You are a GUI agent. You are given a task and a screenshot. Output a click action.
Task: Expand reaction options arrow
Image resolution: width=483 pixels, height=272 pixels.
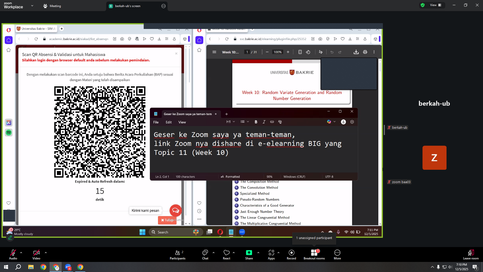[234, 252]
